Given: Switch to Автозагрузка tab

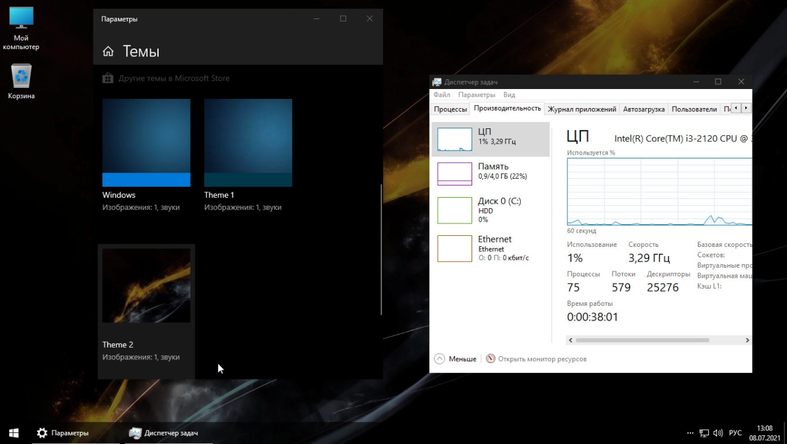Looking at the screenshot, I should coord(644,109).
